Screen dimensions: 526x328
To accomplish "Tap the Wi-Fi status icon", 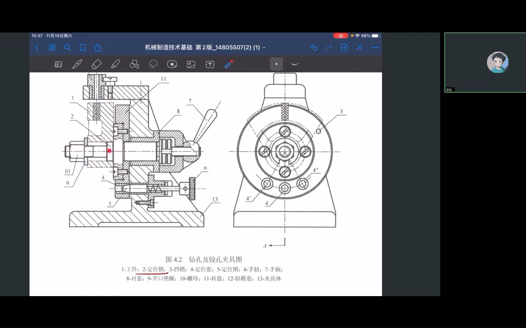I will tap(357, 36).
